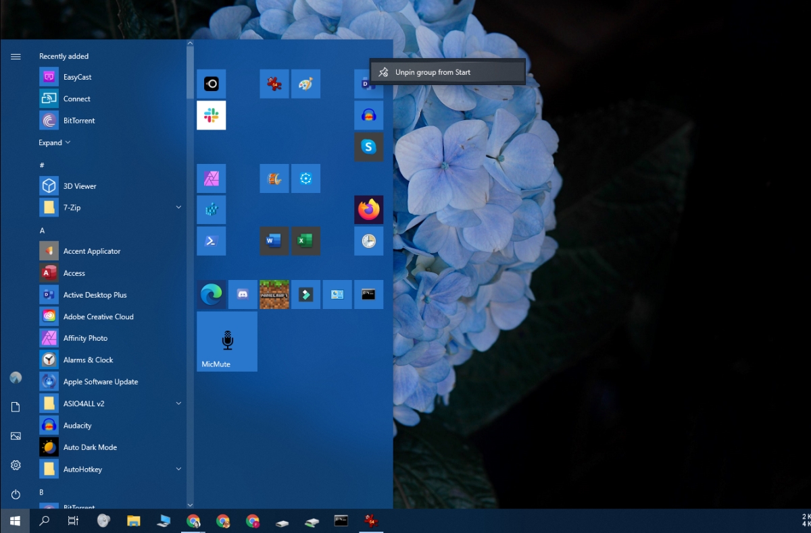Open the MicMute tile

click(226, 341)
